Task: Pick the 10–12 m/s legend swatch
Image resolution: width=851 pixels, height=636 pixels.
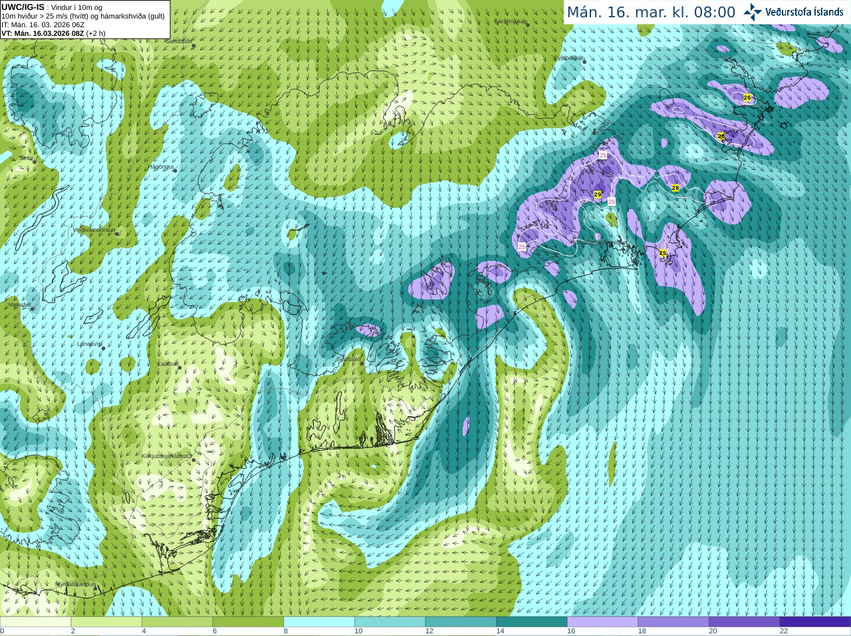Action: [390, 622]
